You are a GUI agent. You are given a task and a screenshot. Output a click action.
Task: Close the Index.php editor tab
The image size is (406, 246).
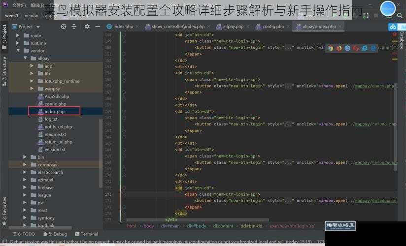(x=137, y=27)
